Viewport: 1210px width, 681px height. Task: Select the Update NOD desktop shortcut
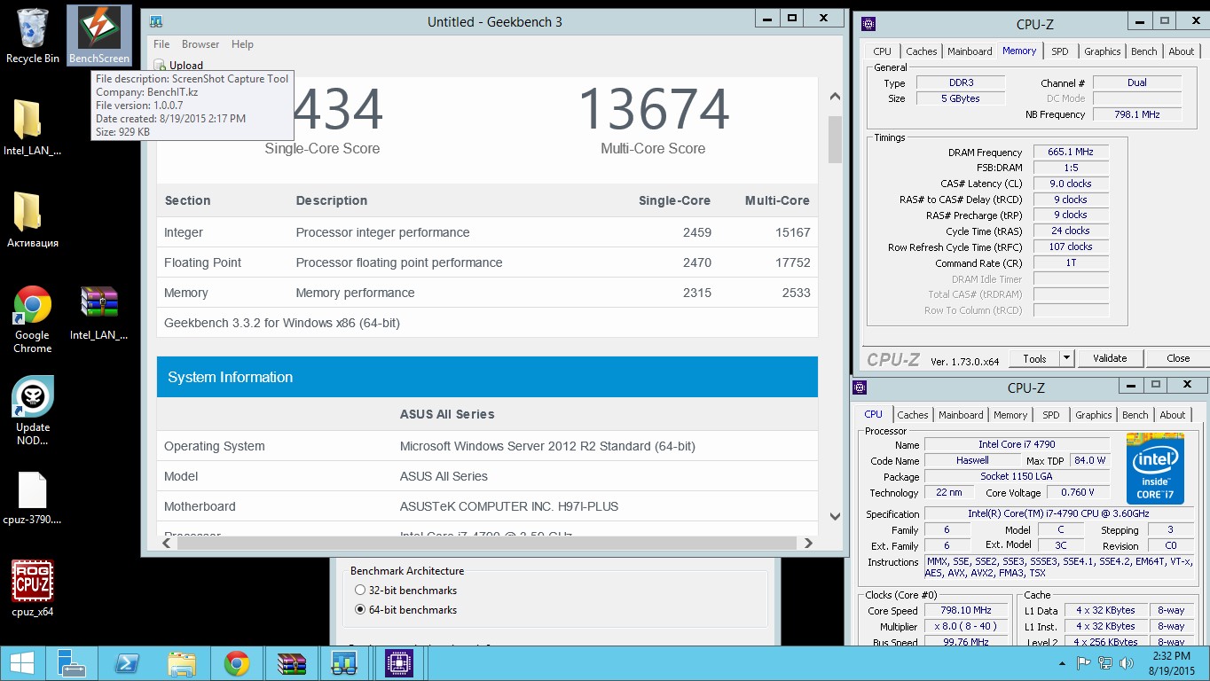(x=33, y=411)
